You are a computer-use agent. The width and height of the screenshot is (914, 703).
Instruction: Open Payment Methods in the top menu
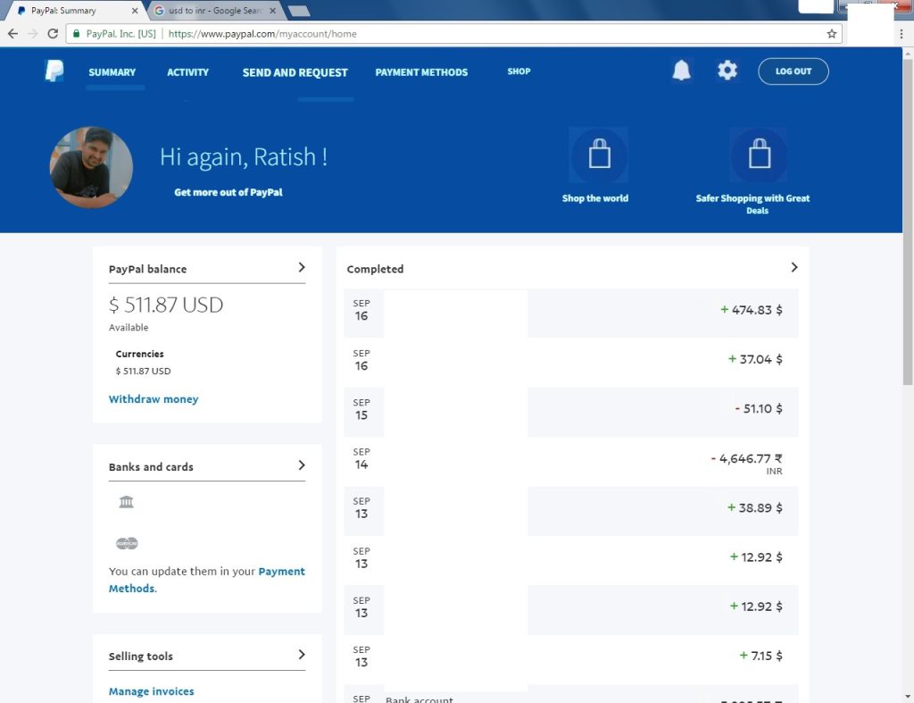tap(421, 72)
